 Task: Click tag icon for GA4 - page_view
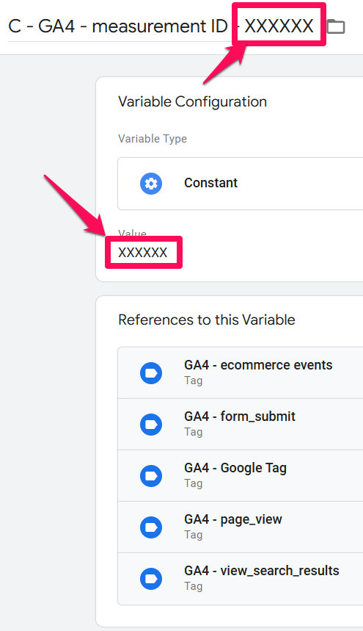click(x=151, y=527)
